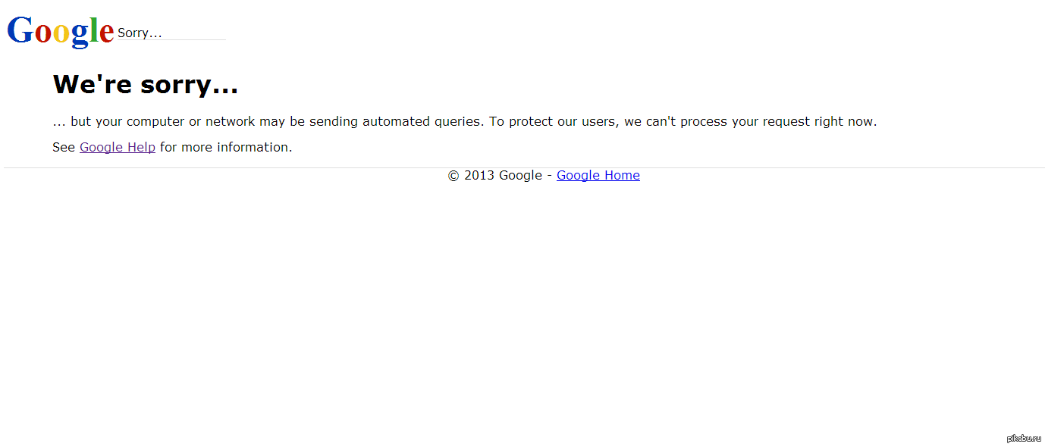Click the "To protect our users" sentence
Image resolution: width=1045 pixels, height=447 pixels.
tap(683, 121)
